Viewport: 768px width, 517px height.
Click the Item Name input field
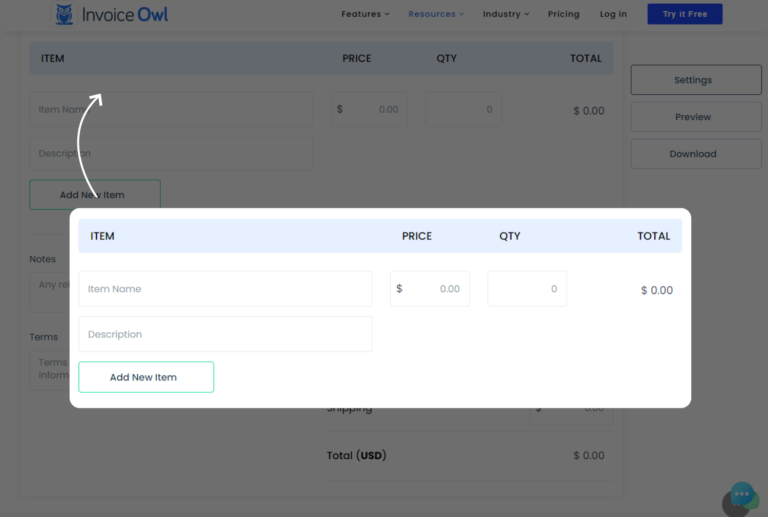click(225, 289)
